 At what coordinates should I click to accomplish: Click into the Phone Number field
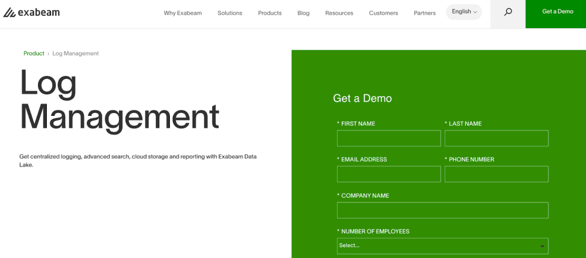[496, 174]
